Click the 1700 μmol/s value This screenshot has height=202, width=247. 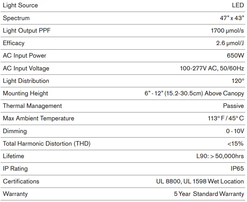click(227, 30)
